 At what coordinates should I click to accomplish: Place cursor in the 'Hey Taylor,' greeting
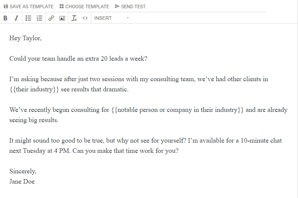[25, 38]
